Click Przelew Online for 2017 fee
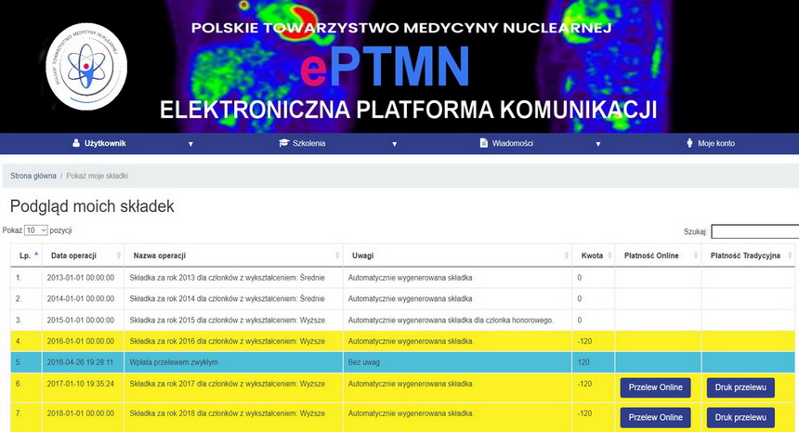The image size is (799, 432). click(x=655, y=387)
